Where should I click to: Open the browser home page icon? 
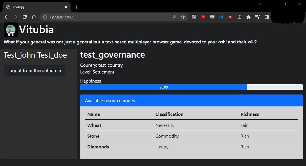(x=34, y=17)
